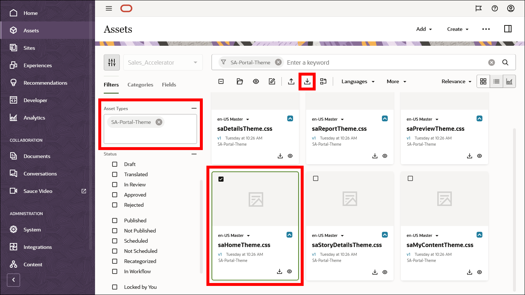Screen dimensions: 525x295
Task: Select the download icon in the assets toolbar
Action: click(307, 81)
